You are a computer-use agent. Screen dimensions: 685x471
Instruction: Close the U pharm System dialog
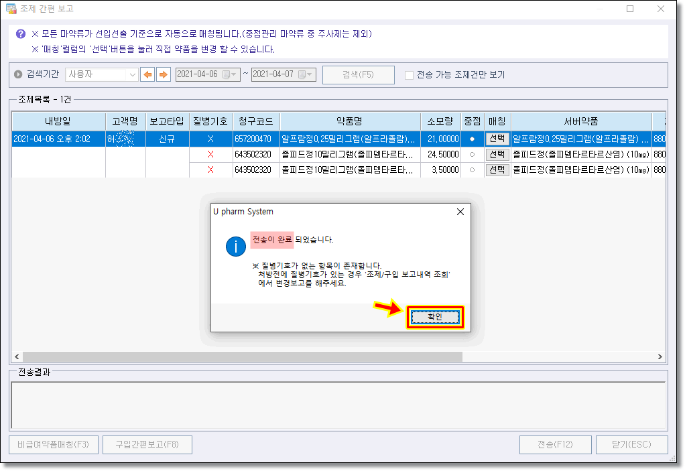[460, 212]
